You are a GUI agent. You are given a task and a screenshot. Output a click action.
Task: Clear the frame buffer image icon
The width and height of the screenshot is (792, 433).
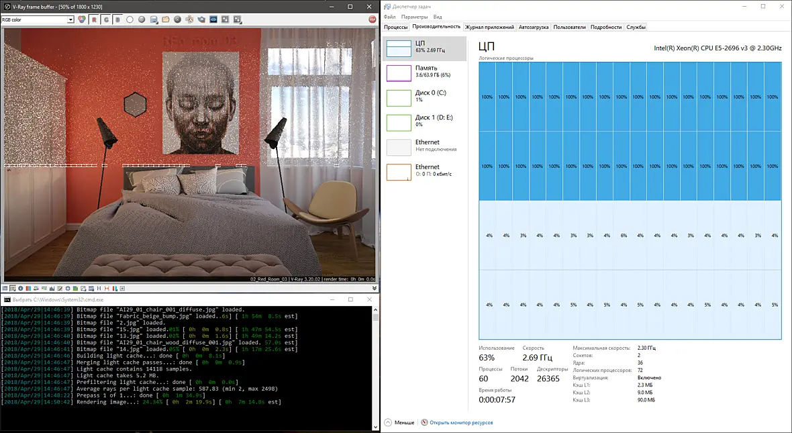177,19
